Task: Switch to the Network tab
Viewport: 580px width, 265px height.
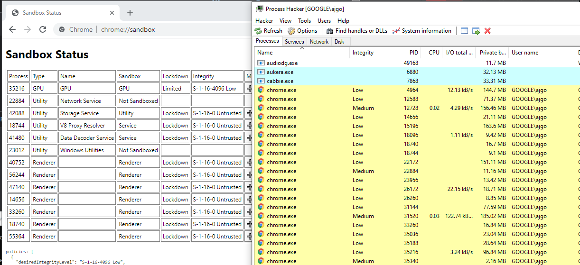Action: coord(319,42)
